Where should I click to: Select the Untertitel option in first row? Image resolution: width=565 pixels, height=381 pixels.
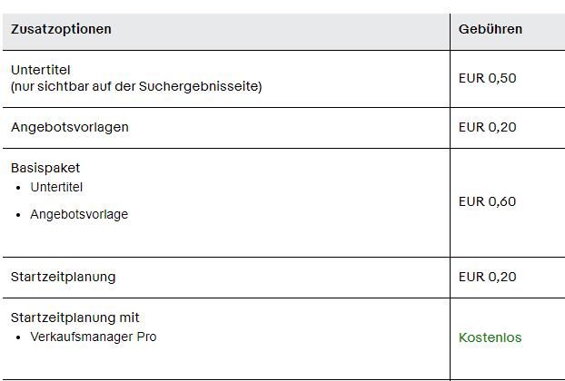[41, 70]
